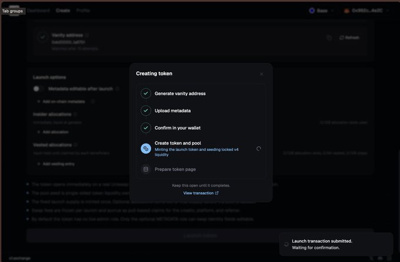400x262 pixels.
Task: Click the info icon next to Vanity address
Action: [87, 35]
